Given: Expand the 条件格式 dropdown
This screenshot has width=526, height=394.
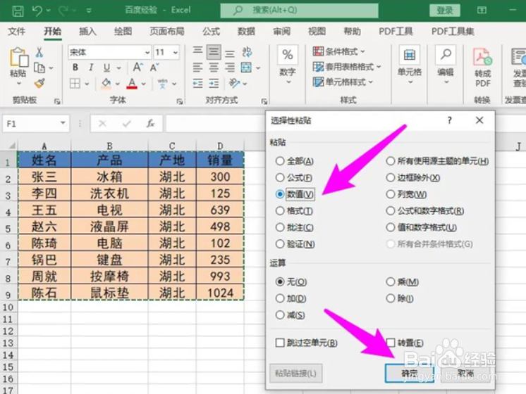Looking at the screenshot, I should [362, 51].
